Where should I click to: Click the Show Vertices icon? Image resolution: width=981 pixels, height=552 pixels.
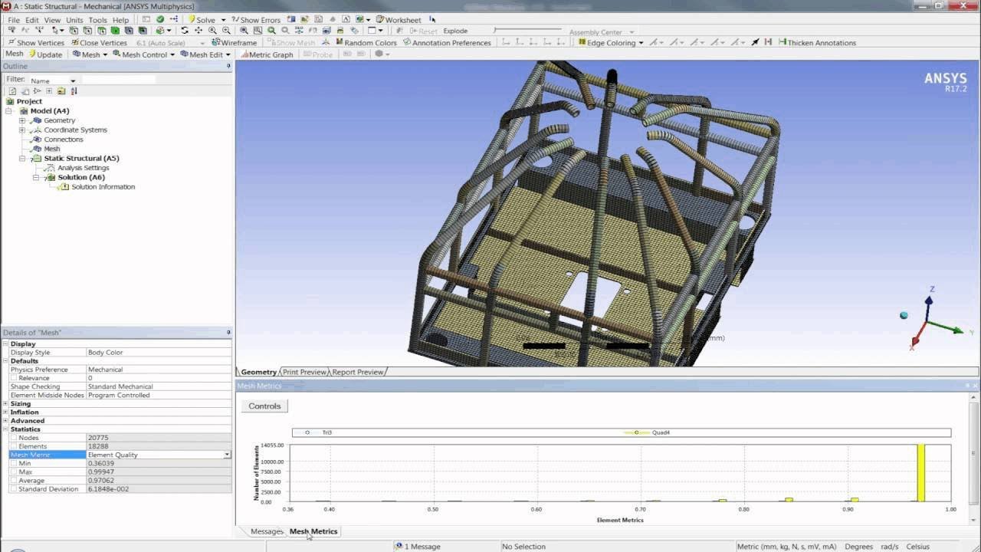[x=11, y=42]
